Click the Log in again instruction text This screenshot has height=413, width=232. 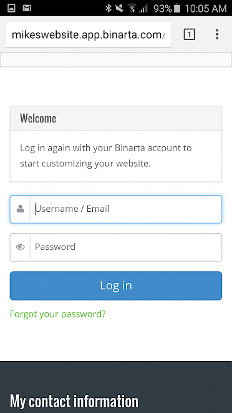pyautogui.click(x=106, y=156)
